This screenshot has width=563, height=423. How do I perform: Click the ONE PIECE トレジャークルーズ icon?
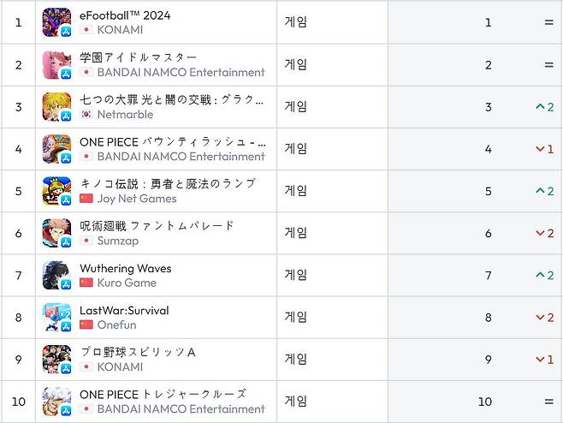coord(56,402)
